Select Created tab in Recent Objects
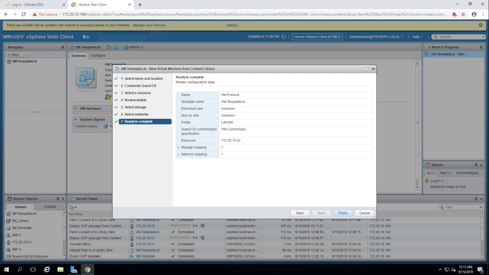 point(50,207)
